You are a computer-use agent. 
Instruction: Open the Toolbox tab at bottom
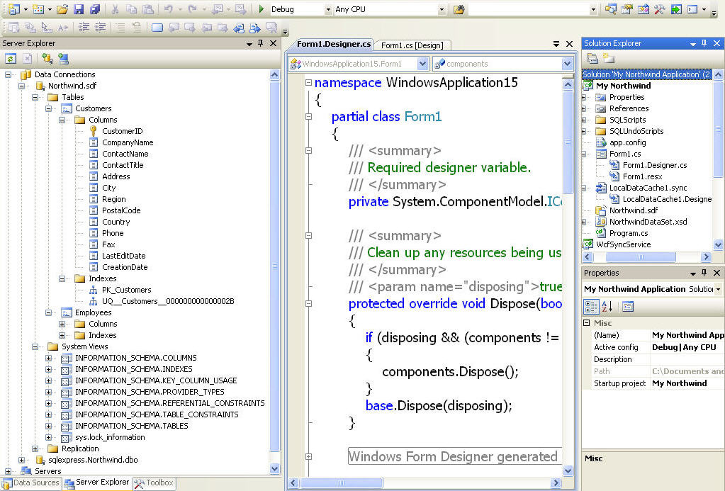(154, 483)
